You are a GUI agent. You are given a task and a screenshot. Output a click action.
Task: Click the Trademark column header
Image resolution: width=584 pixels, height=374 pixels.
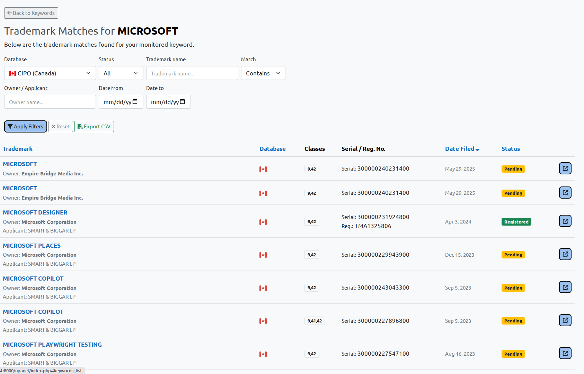(17, 149)
